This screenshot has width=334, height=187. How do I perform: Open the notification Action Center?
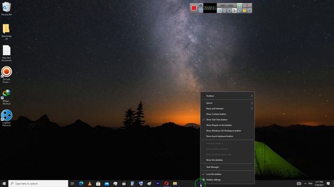pos(328,183)
